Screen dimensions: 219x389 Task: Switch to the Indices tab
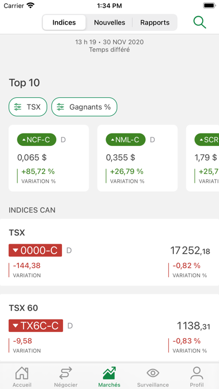64,22
